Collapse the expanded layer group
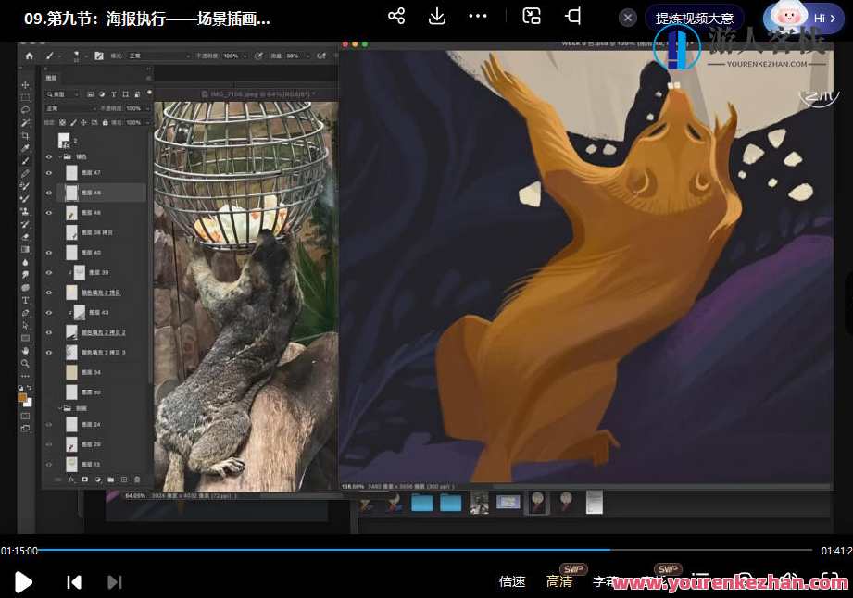This screenshot has width=853, height=598. (58, 156)
